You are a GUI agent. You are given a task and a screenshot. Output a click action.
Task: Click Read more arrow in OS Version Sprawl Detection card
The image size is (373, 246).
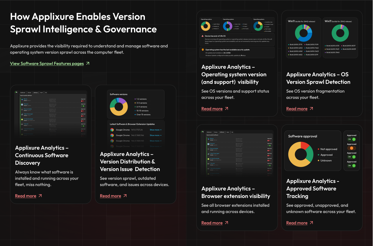(x=311, y=109)
